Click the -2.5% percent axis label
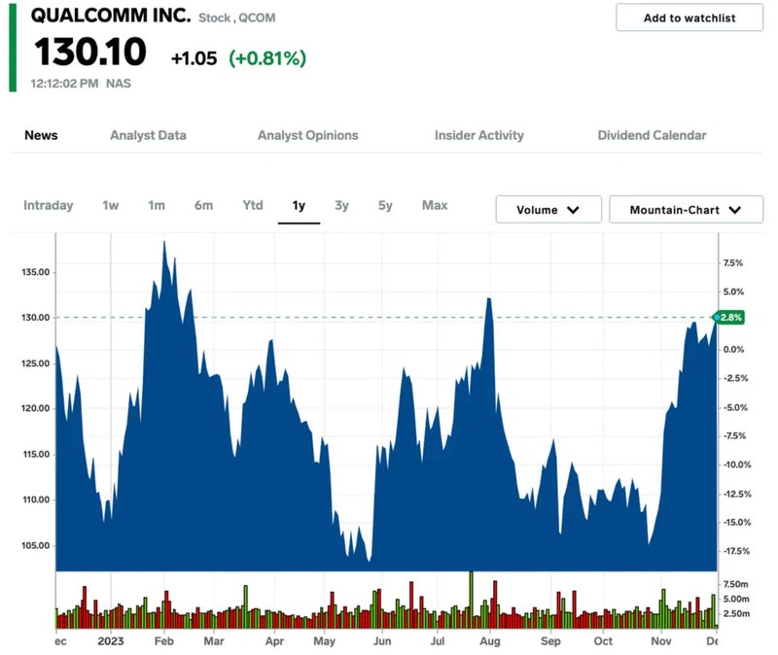The width and height of the screenshot is (778, 655). click(x=736, y=378)
